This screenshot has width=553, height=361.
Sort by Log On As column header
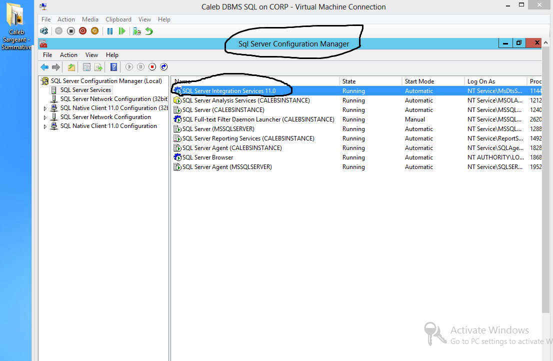point(495,81)
